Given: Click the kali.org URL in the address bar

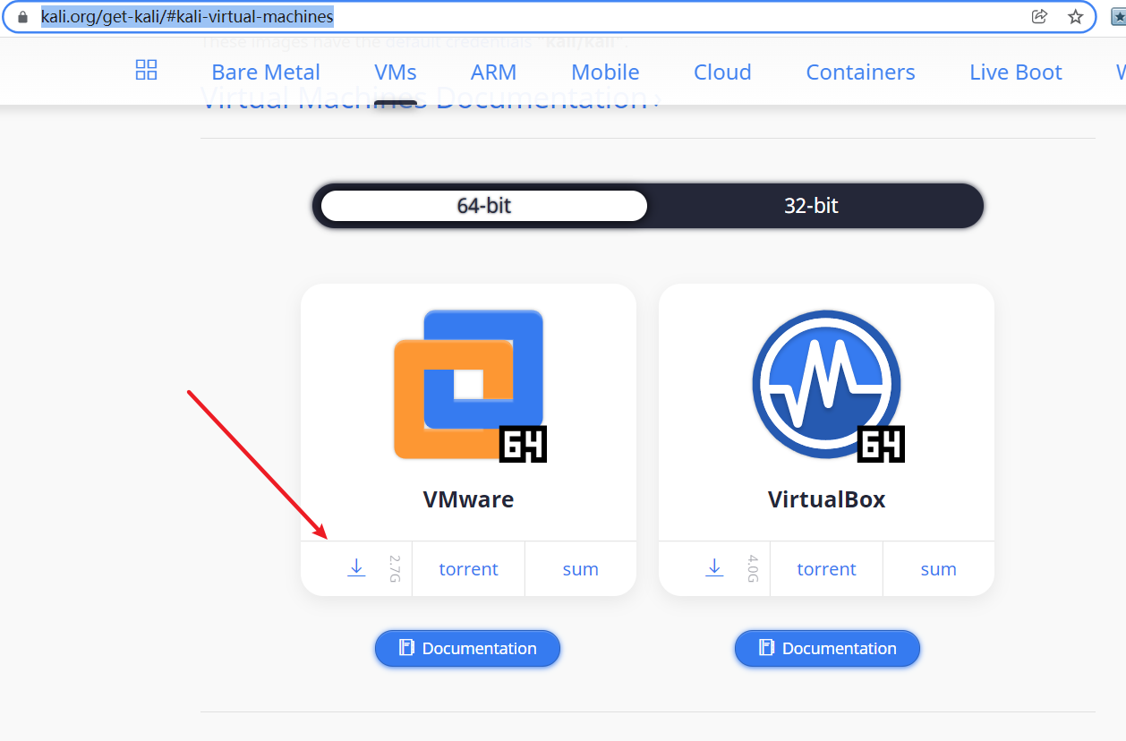Looking at the screenshot, I should (x=187, y=16).
